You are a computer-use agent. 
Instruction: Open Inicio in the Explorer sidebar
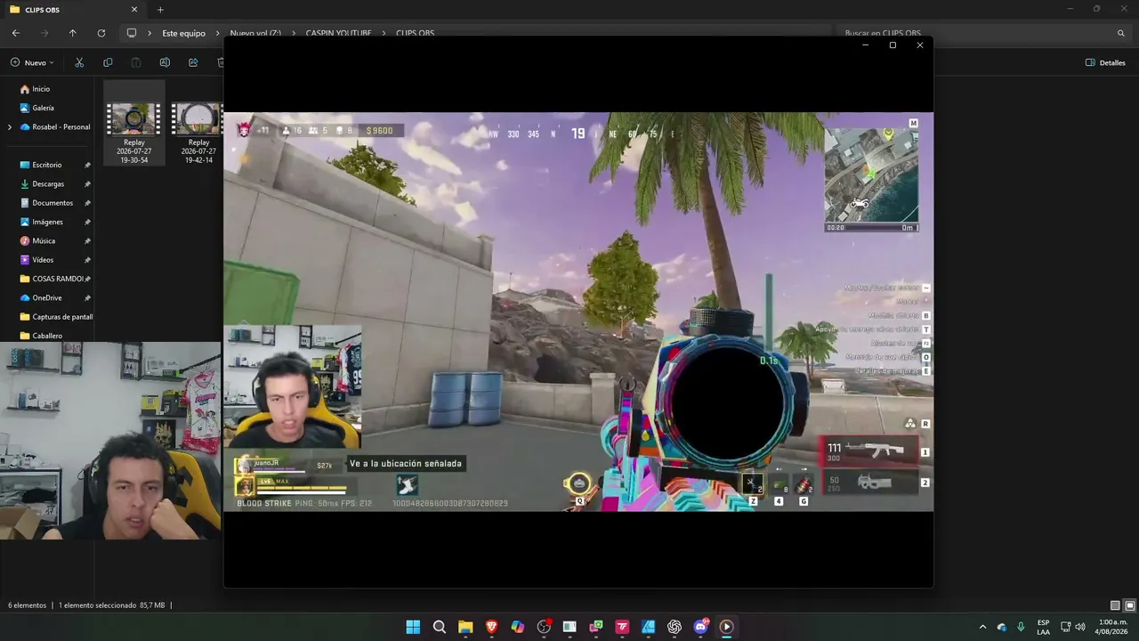point(41,89)
